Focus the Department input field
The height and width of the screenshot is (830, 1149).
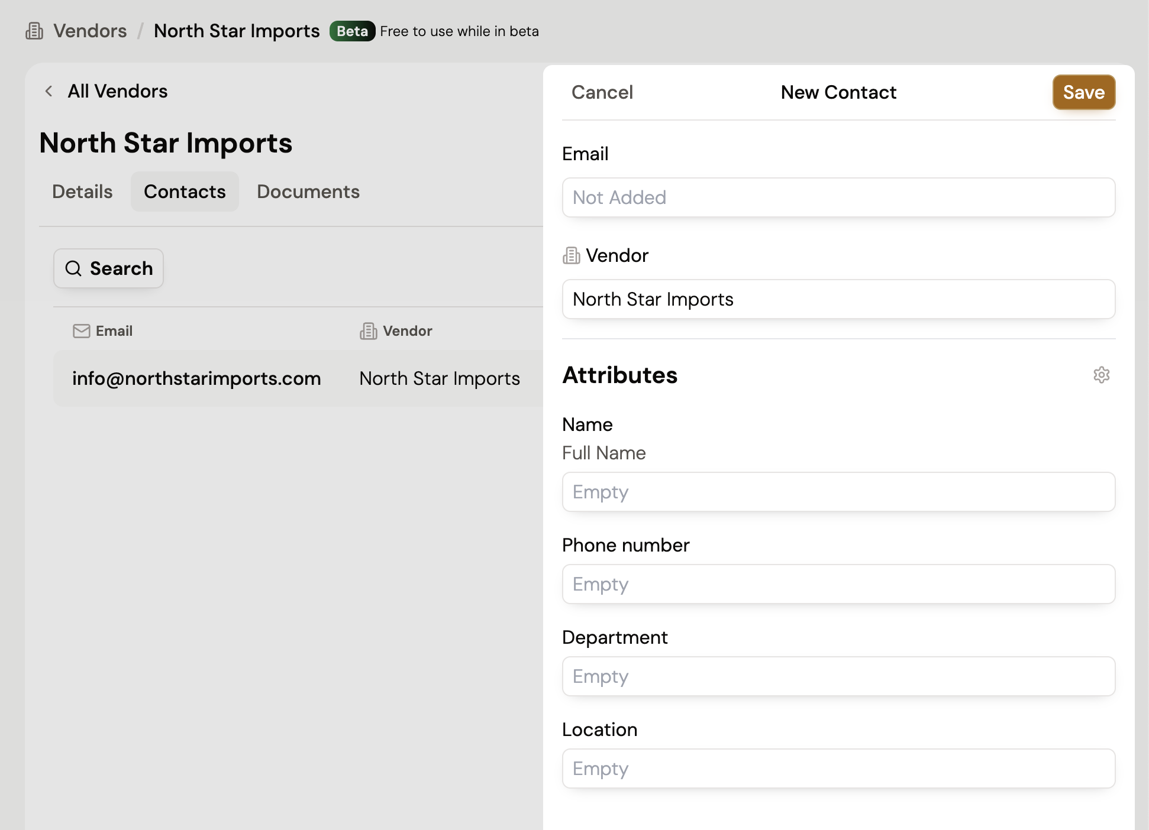pyautogui.click(x=838, y=676)
